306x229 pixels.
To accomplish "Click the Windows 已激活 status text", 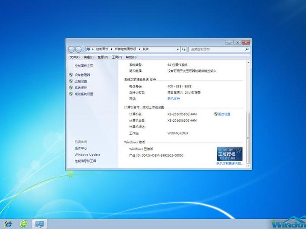I will [x=141, y=149].
